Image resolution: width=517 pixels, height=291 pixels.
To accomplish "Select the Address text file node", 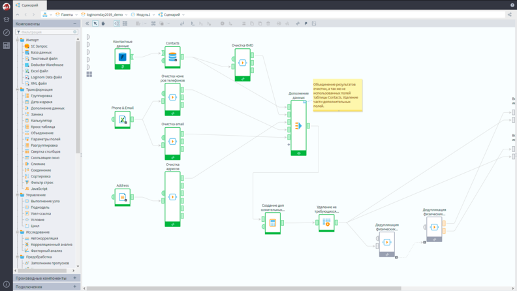I will [x=122, y=198].
